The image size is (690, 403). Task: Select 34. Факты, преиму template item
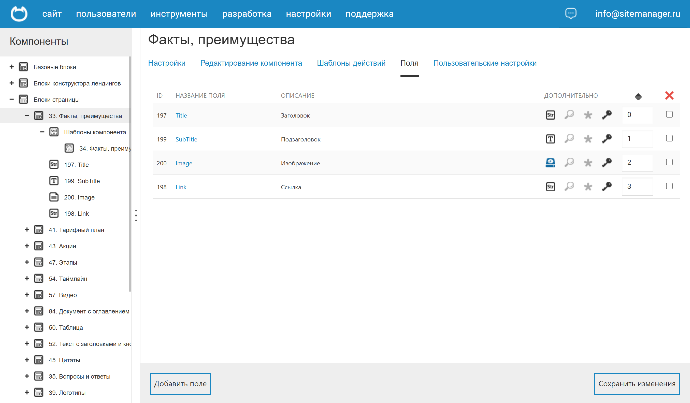point(105,149)
